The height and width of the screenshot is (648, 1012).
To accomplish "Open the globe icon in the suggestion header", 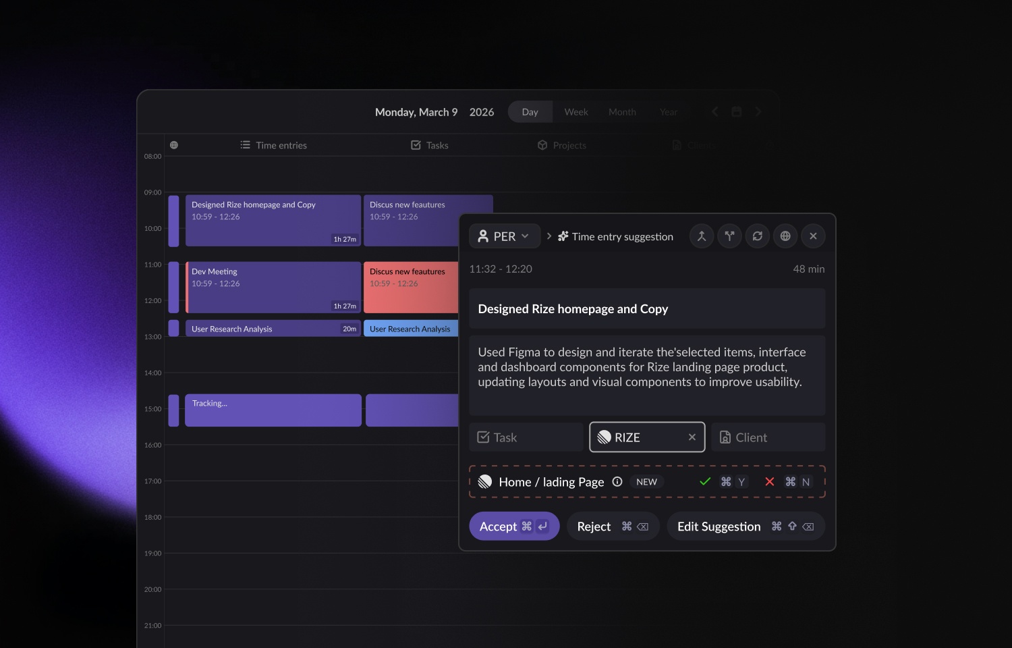I will click(x=785, y=236).
